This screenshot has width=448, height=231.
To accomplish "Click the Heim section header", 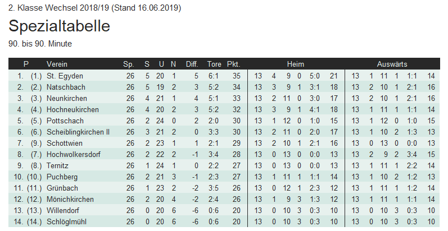I will point(295,64).
